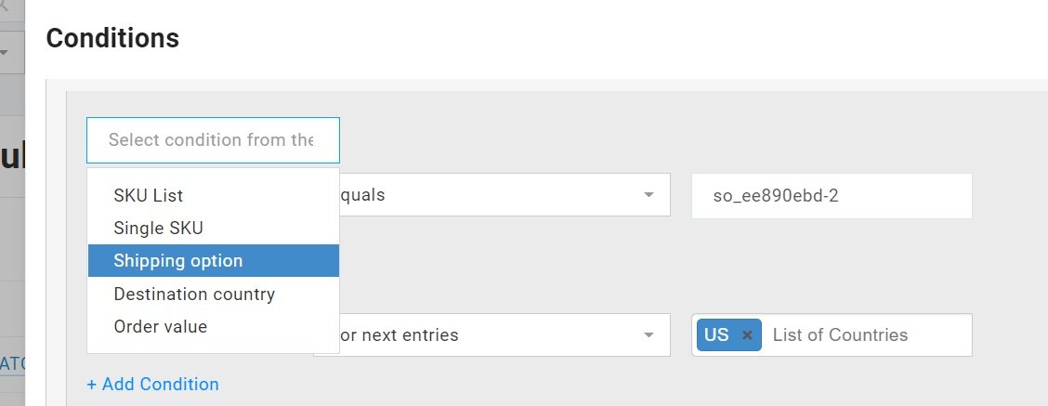1048x406 pixels.
Task: Click the arrow on the "next entries" dropdown
Action: click(648, 334)
